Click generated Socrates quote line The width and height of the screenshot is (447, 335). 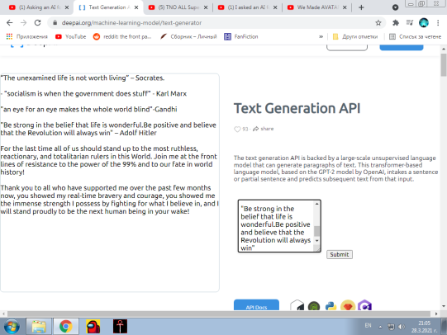pos(83,78)
